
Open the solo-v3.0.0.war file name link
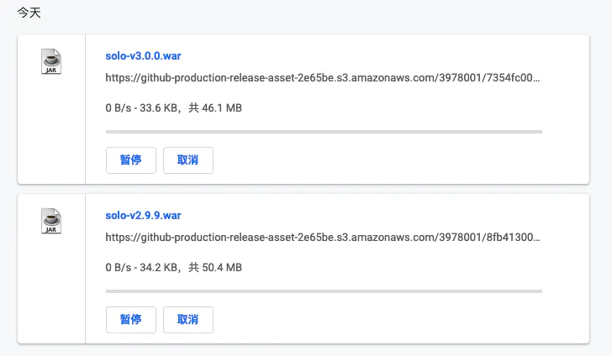[x=143, y=55]
